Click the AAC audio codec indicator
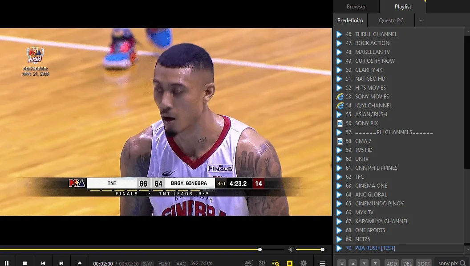 [181, 263]
